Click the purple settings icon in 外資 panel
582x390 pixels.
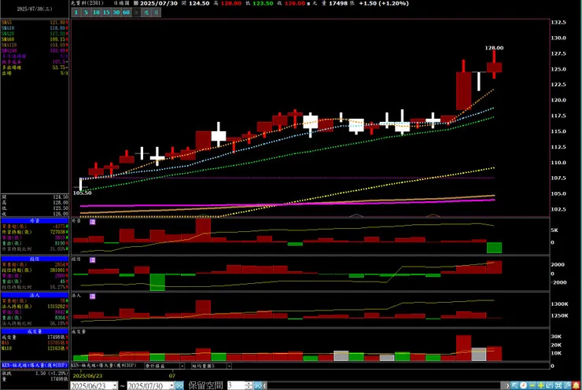93,222
